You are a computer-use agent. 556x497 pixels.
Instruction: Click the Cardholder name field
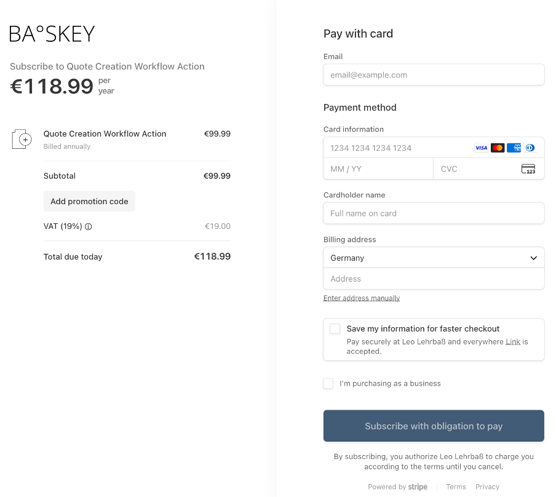434,213
